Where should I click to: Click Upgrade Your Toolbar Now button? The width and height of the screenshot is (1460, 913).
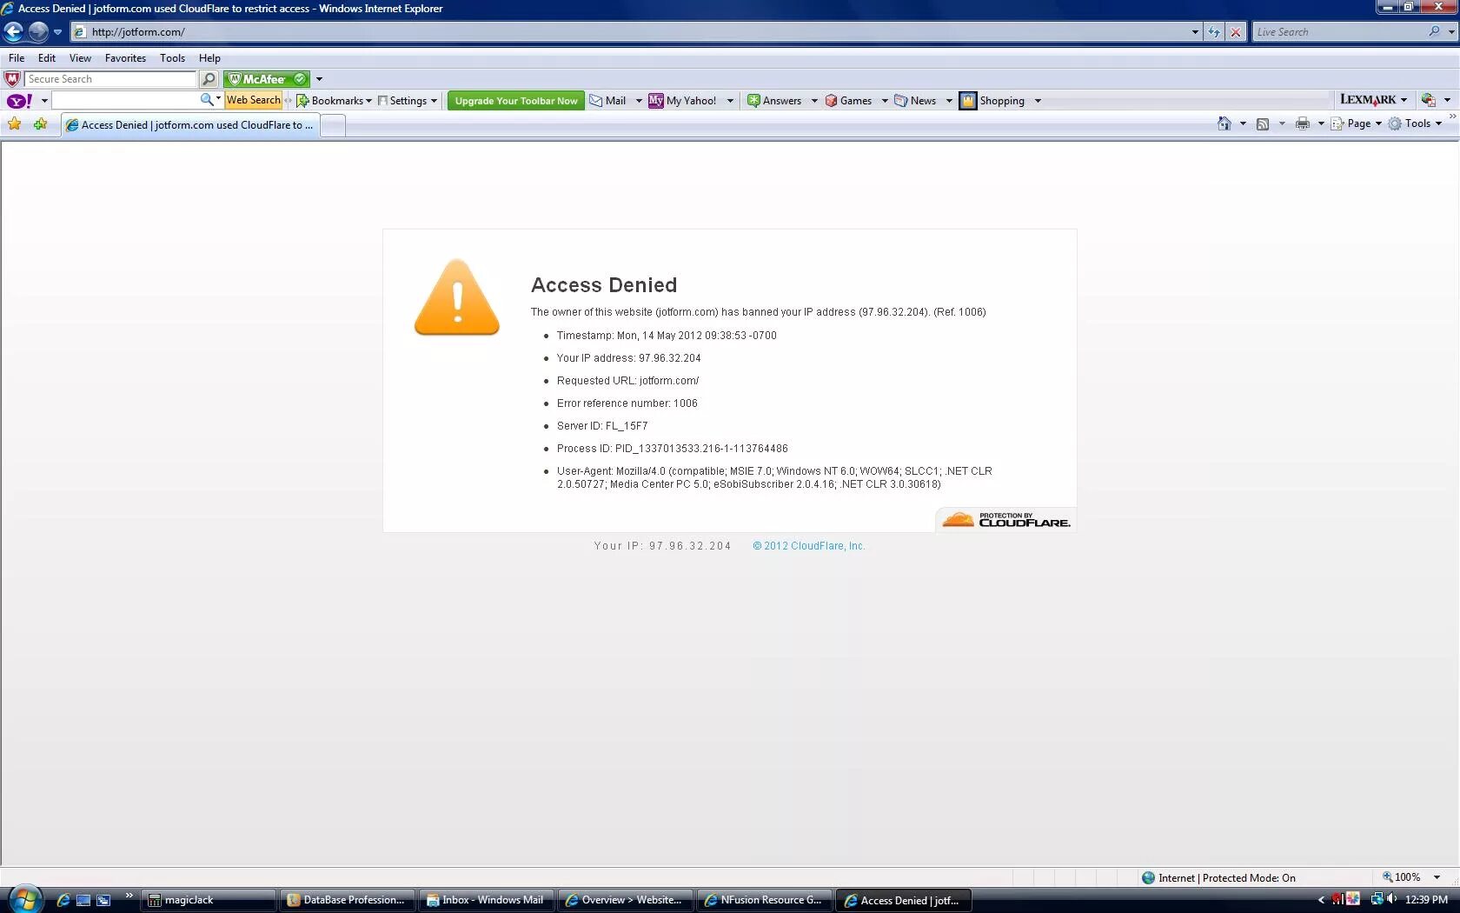coord(516,101)
